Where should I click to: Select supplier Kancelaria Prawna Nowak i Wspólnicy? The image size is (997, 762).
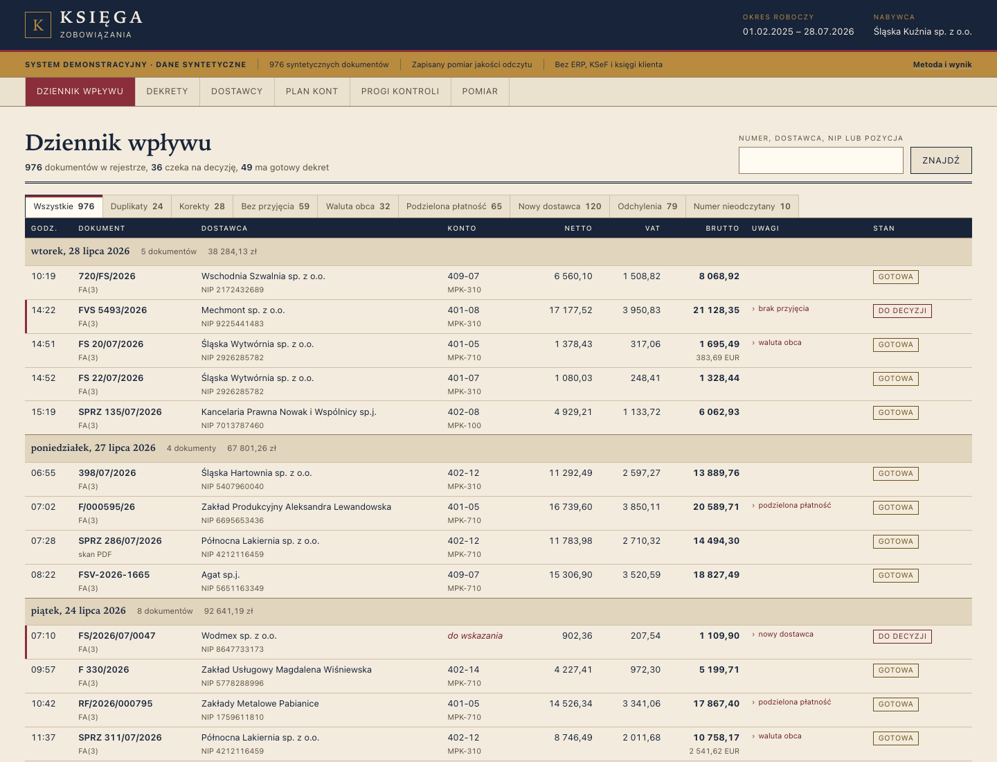point(289,412)
